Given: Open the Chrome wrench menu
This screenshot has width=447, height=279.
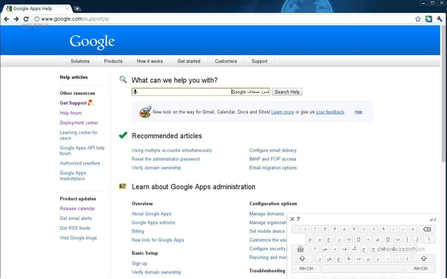Looking at the screenshot, I should pos(440,19).
